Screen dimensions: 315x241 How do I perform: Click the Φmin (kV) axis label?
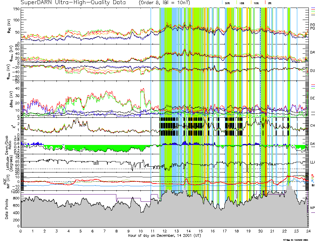tap(9, 72)
